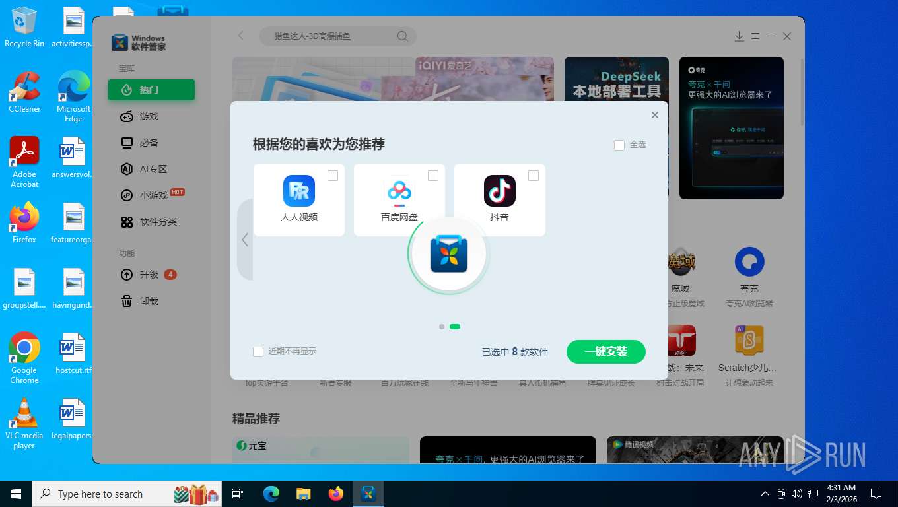Image resolution: width=898 pixels, height=507 pixels.
Task: Check the 近期不再显示 option
Action: click(258, 352)
